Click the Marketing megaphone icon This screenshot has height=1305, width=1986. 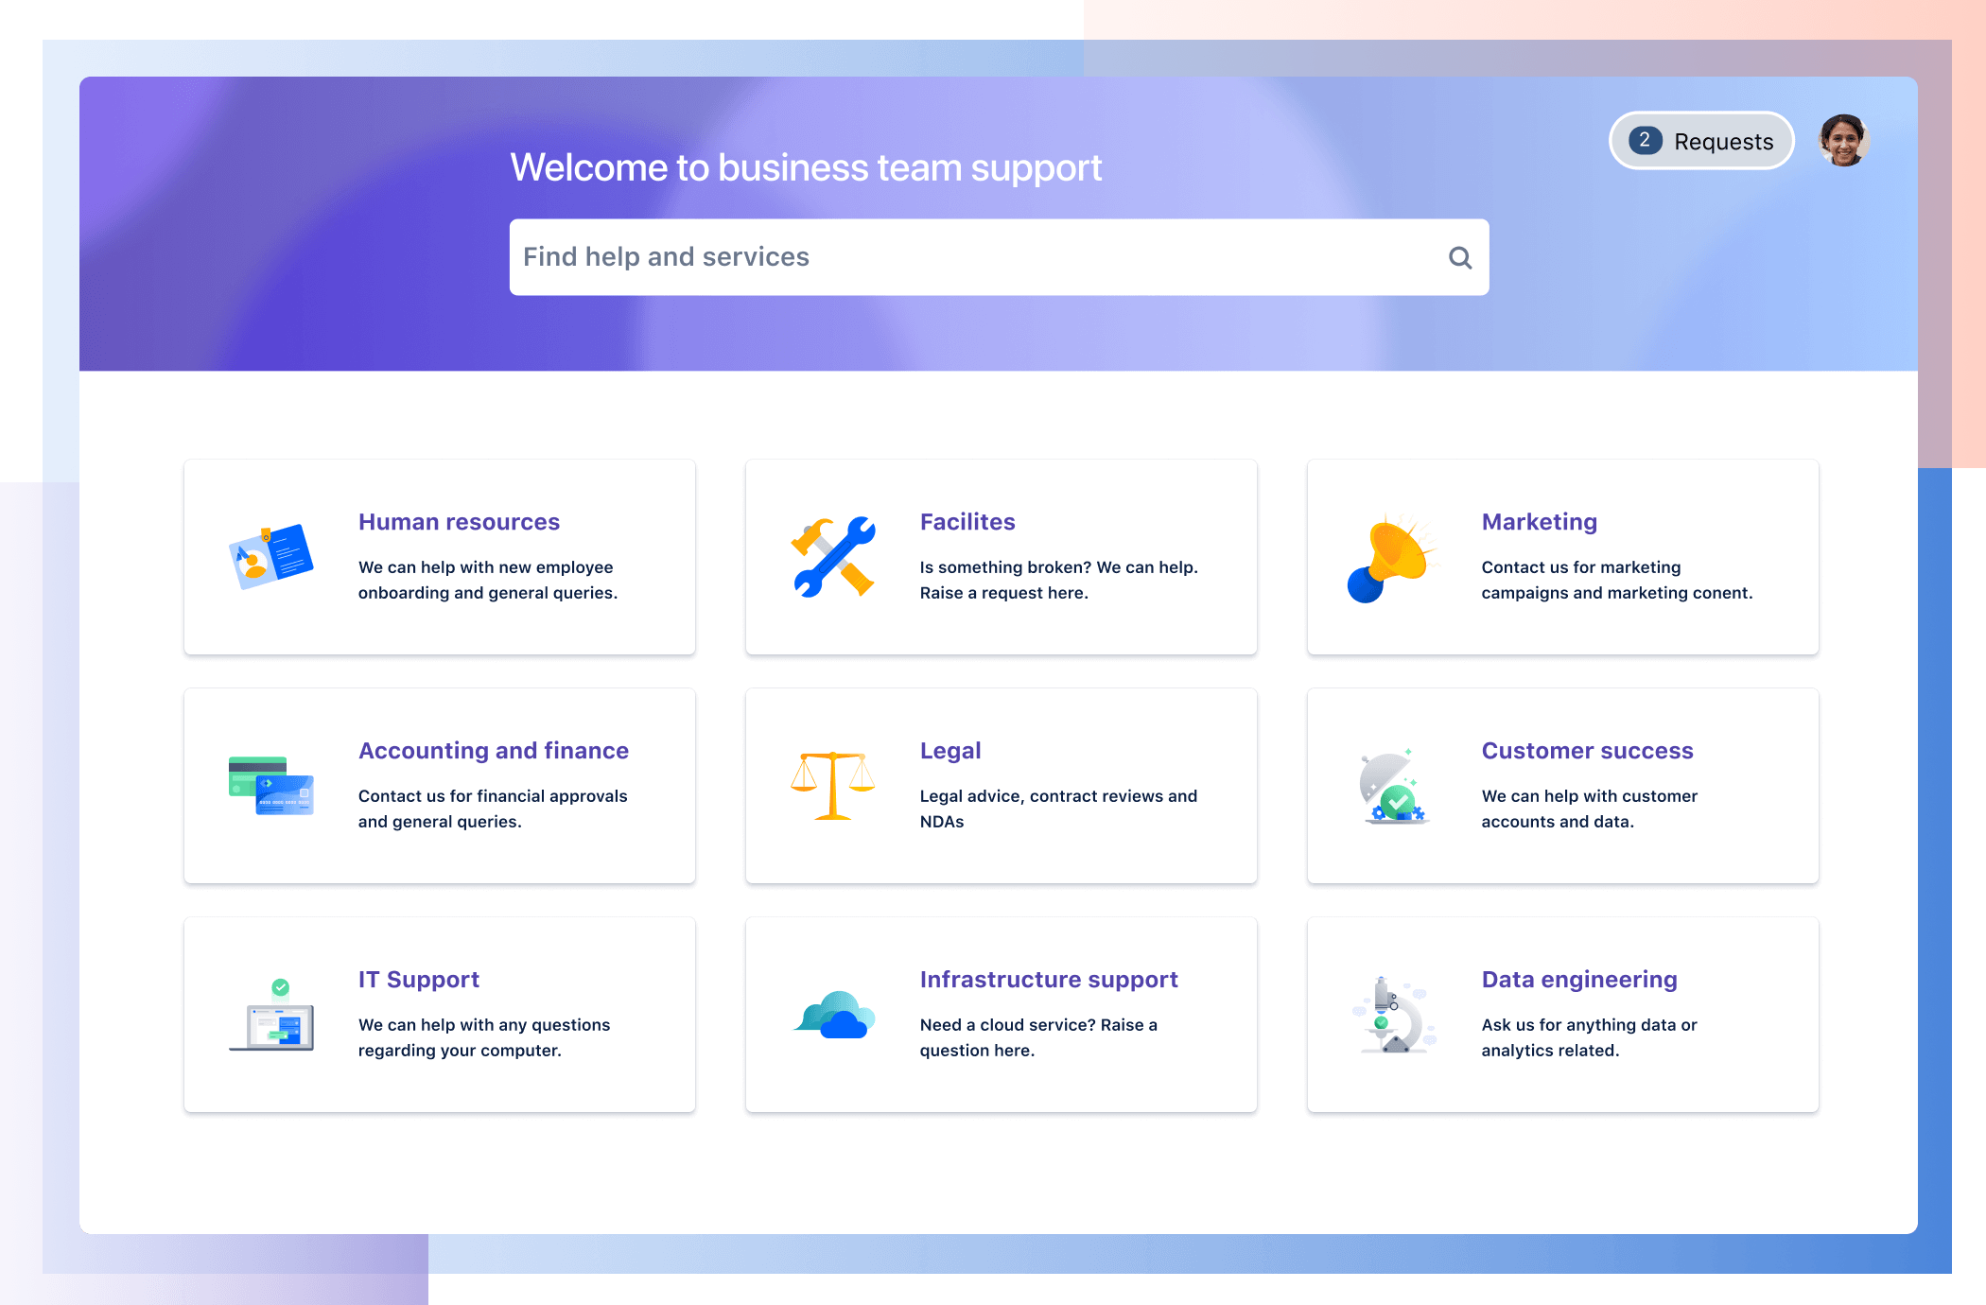1390,561
